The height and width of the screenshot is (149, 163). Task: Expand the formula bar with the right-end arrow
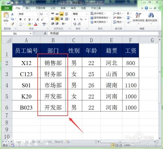pyautogui.click(x=160, y=33)
